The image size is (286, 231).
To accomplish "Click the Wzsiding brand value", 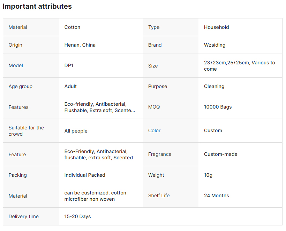I will point(214,45).
